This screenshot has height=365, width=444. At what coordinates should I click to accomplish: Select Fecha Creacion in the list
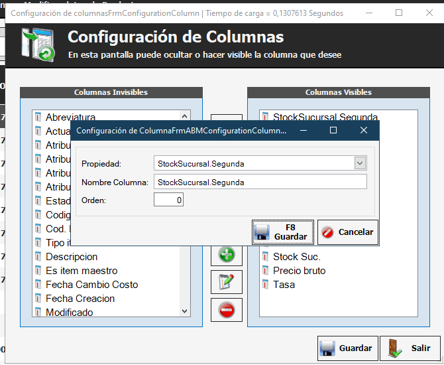point(80,299)
